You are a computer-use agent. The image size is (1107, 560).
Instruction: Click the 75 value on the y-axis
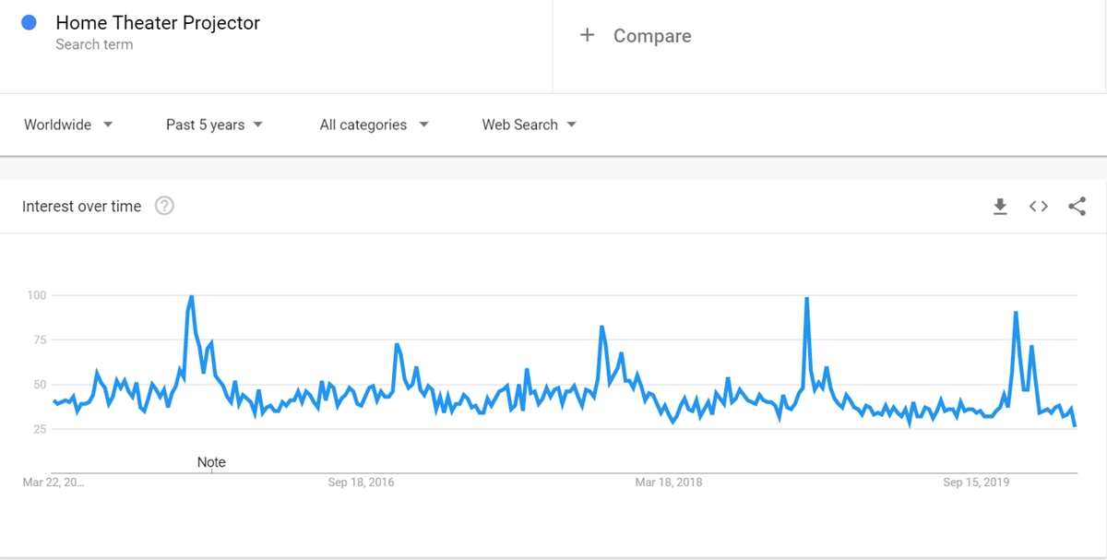click(x=36, y=340)
